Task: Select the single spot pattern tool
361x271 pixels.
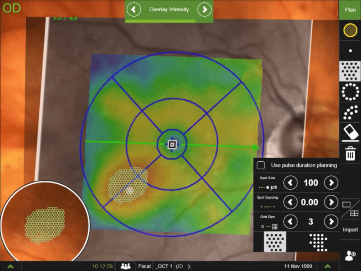Action: pos(350,51)
